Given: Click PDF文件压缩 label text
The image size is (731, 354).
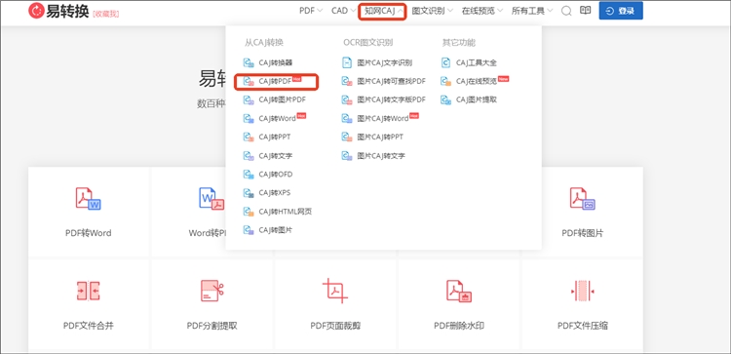Looking at the screenshot, I should click(583, 326).
